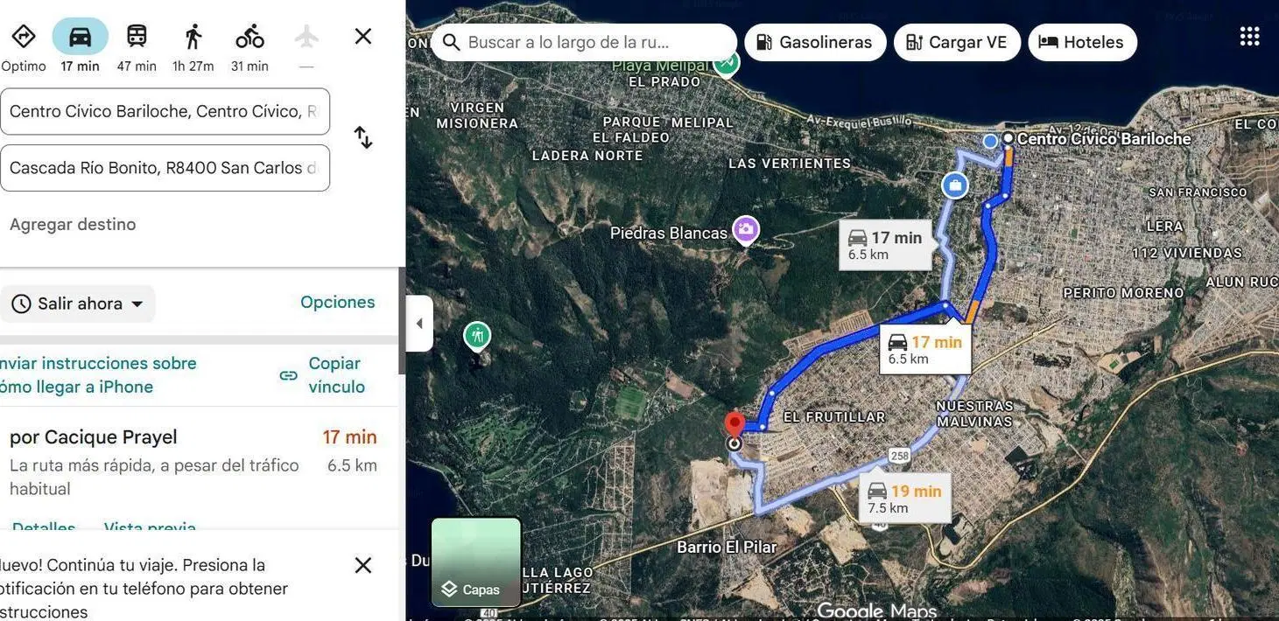Select driving mode car icon

point(80,37)
